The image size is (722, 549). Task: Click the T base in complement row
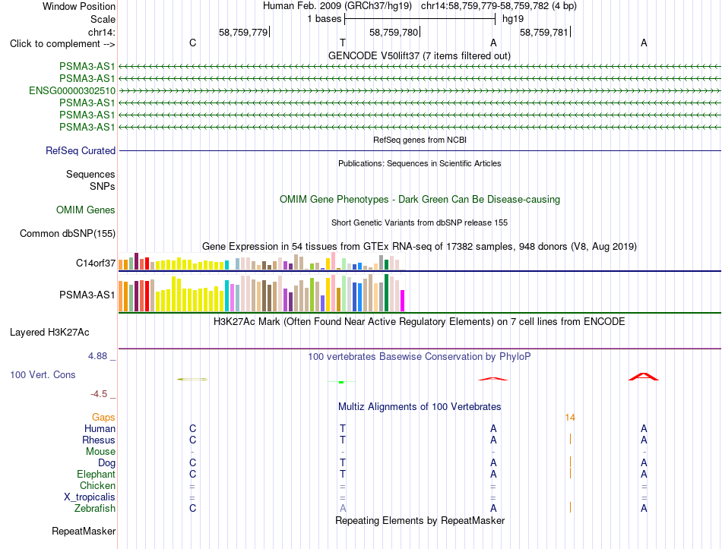343,43
